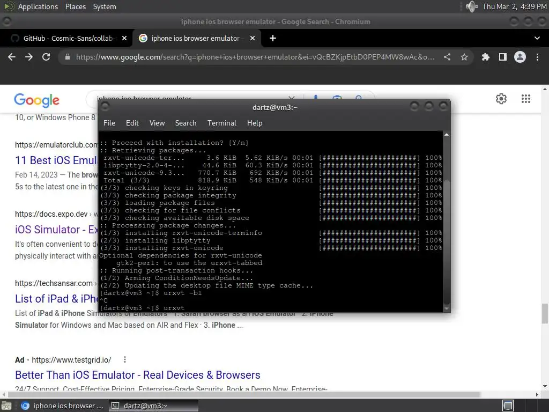Viewport: 549px width, 412px height.
Task: Select the iphone ios browser emulator tab
Action: 197,38
